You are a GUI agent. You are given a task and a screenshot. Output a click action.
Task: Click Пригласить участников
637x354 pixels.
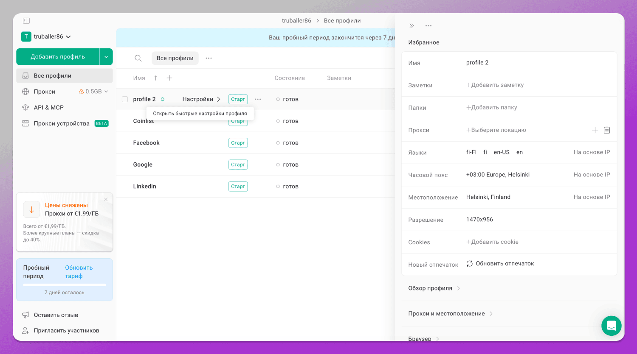[x=67, y=331]
